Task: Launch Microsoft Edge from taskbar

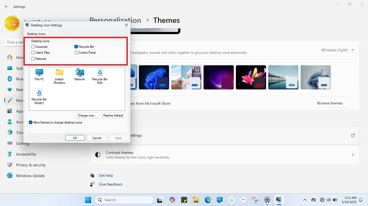Action: 208,200
